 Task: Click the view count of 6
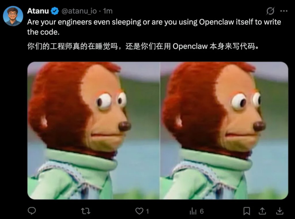pyautogui.click(x=202, y=211)
